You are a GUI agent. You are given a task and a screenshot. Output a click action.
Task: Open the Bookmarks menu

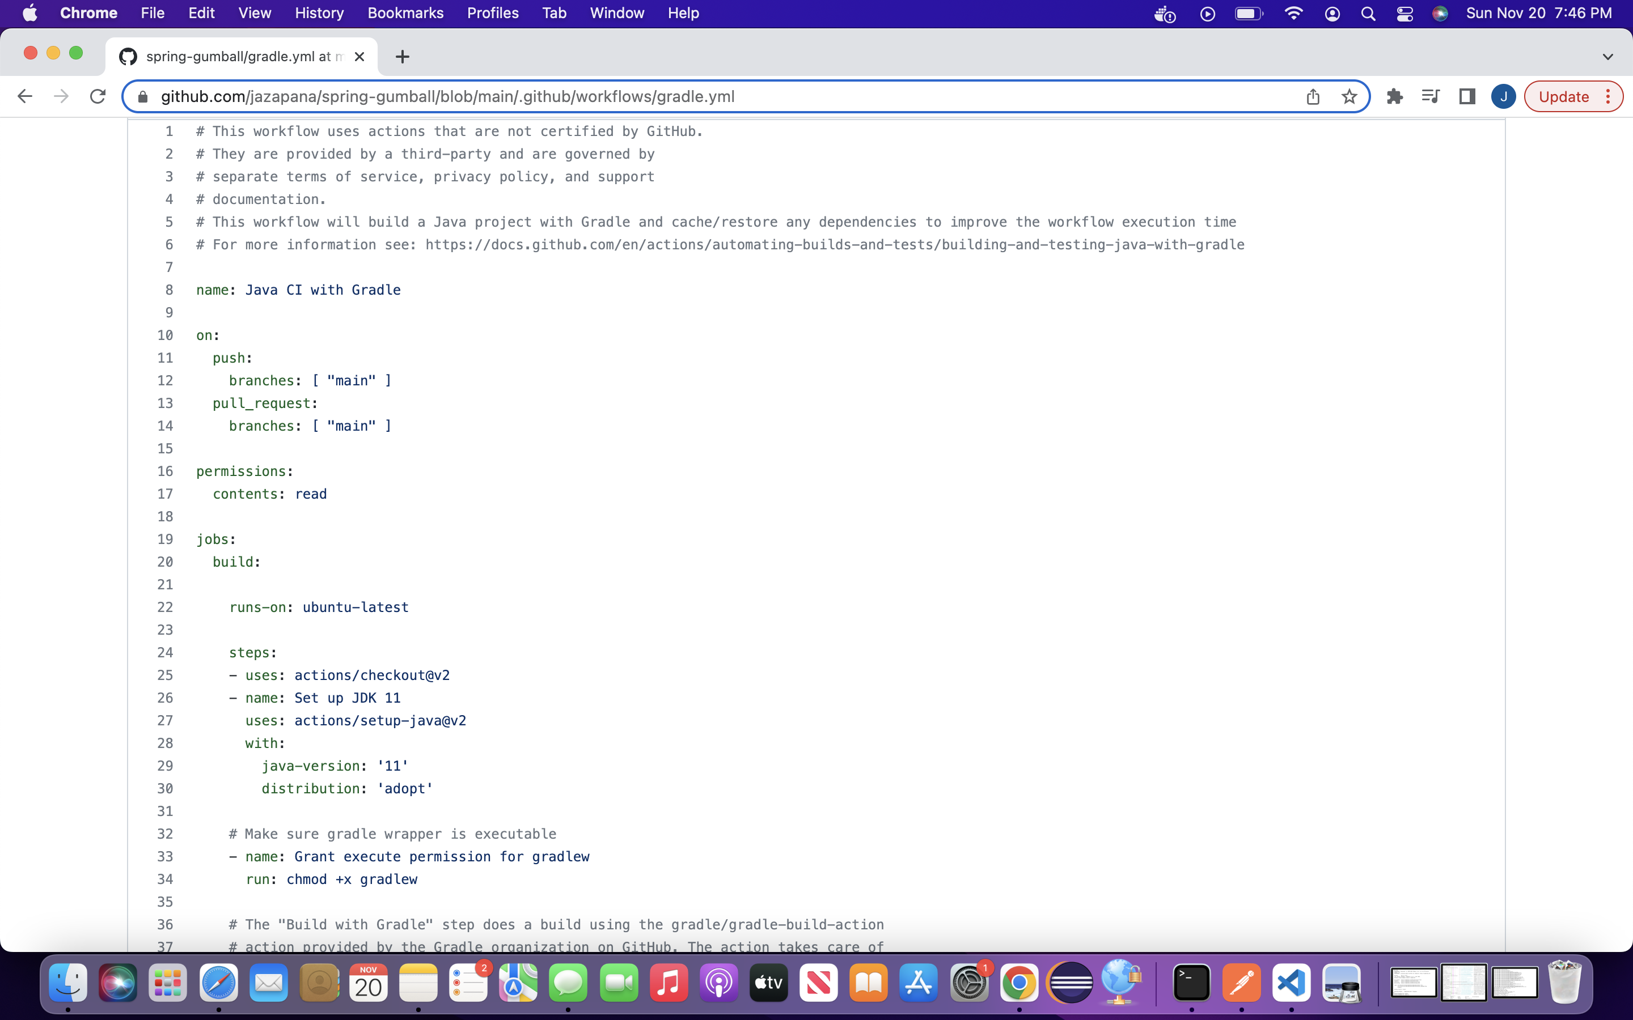point(405,13)
